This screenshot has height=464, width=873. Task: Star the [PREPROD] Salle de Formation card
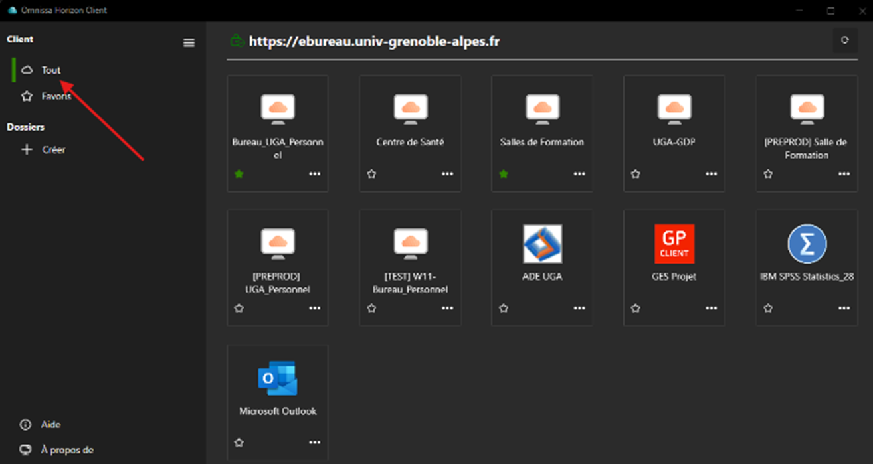tap(768, 174)
